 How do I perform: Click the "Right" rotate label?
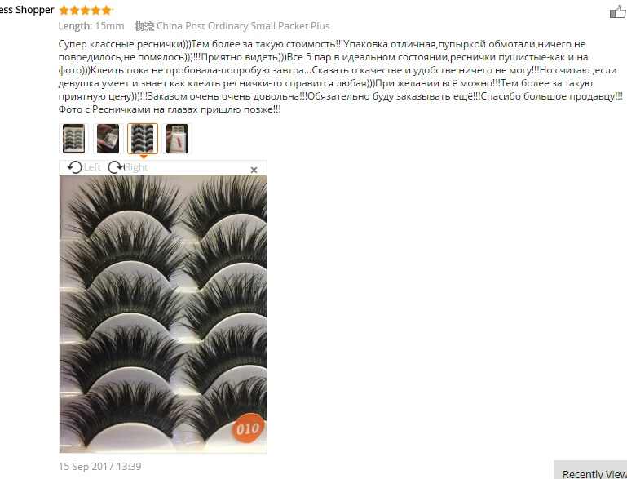pos(136,167)
